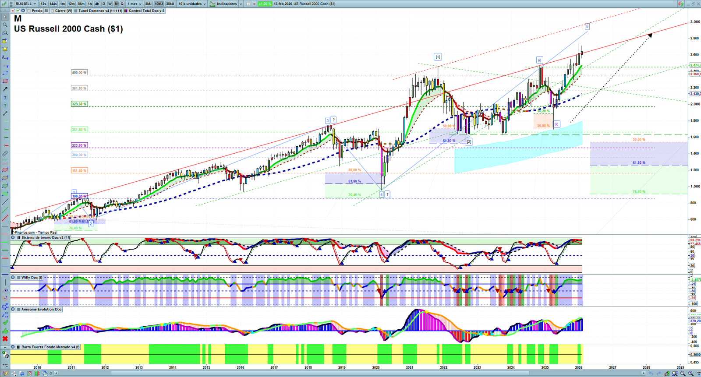Toggle Awesome Evolution Doc settings box

click(18, 309)
